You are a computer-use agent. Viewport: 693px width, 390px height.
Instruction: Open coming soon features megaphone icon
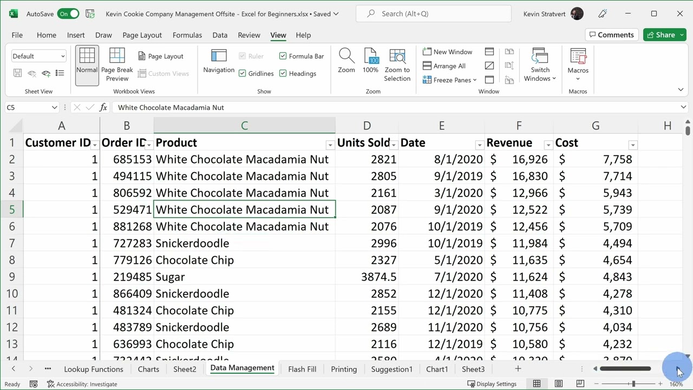pos(603,14)
